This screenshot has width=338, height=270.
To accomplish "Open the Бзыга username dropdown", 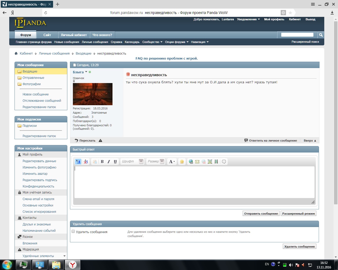I will click(x=86, y=72).
